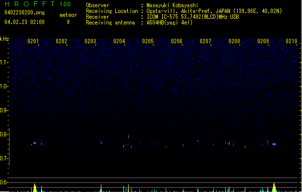Click the 0.8 kHz axis label

pos(4,134)
